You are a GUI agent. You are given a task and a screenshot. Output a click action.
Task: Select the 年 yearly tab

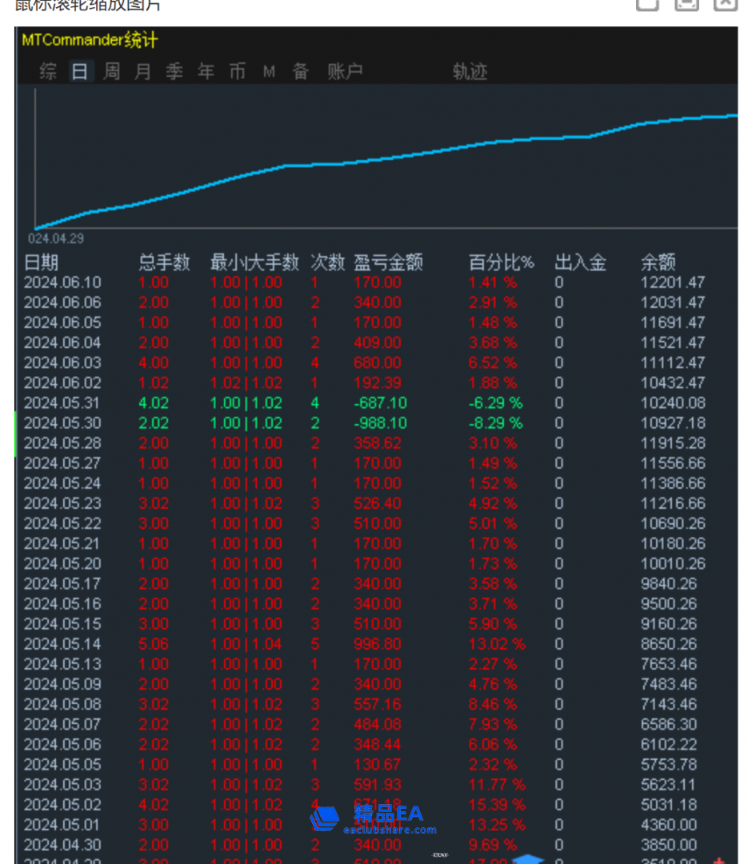pos(206,72)
